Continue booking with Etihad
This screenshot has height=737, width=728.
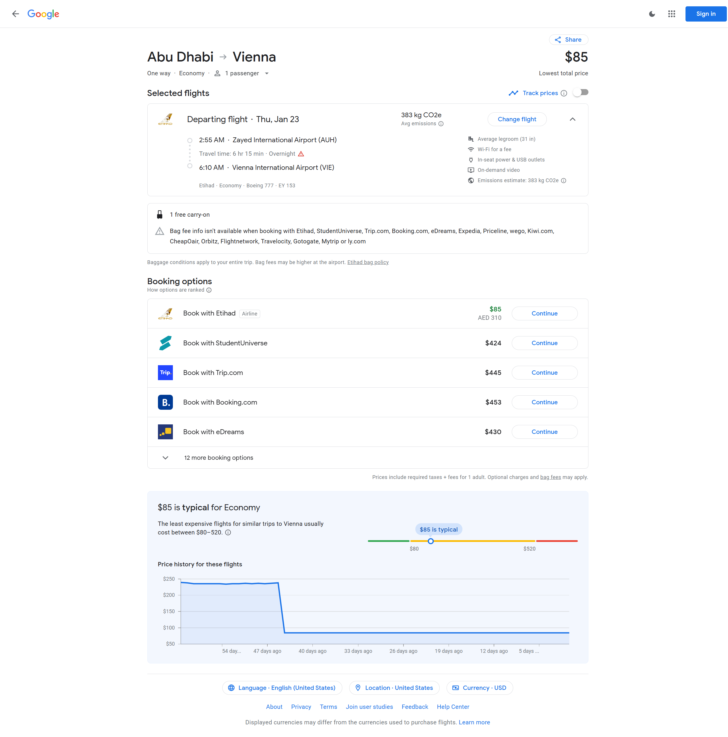(544, 313)
